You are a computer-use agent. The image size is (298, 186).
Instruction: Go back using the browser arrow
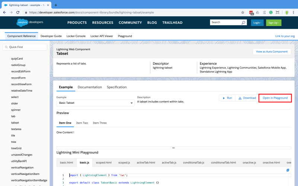point(4,12)
